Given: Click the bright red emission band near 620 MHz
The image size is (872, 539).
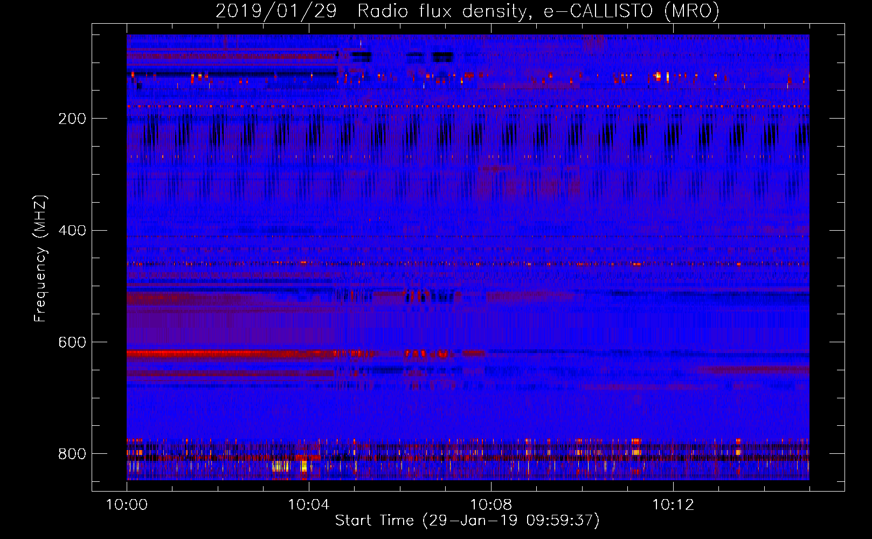Looking at the screenshot, I should 232,354.
